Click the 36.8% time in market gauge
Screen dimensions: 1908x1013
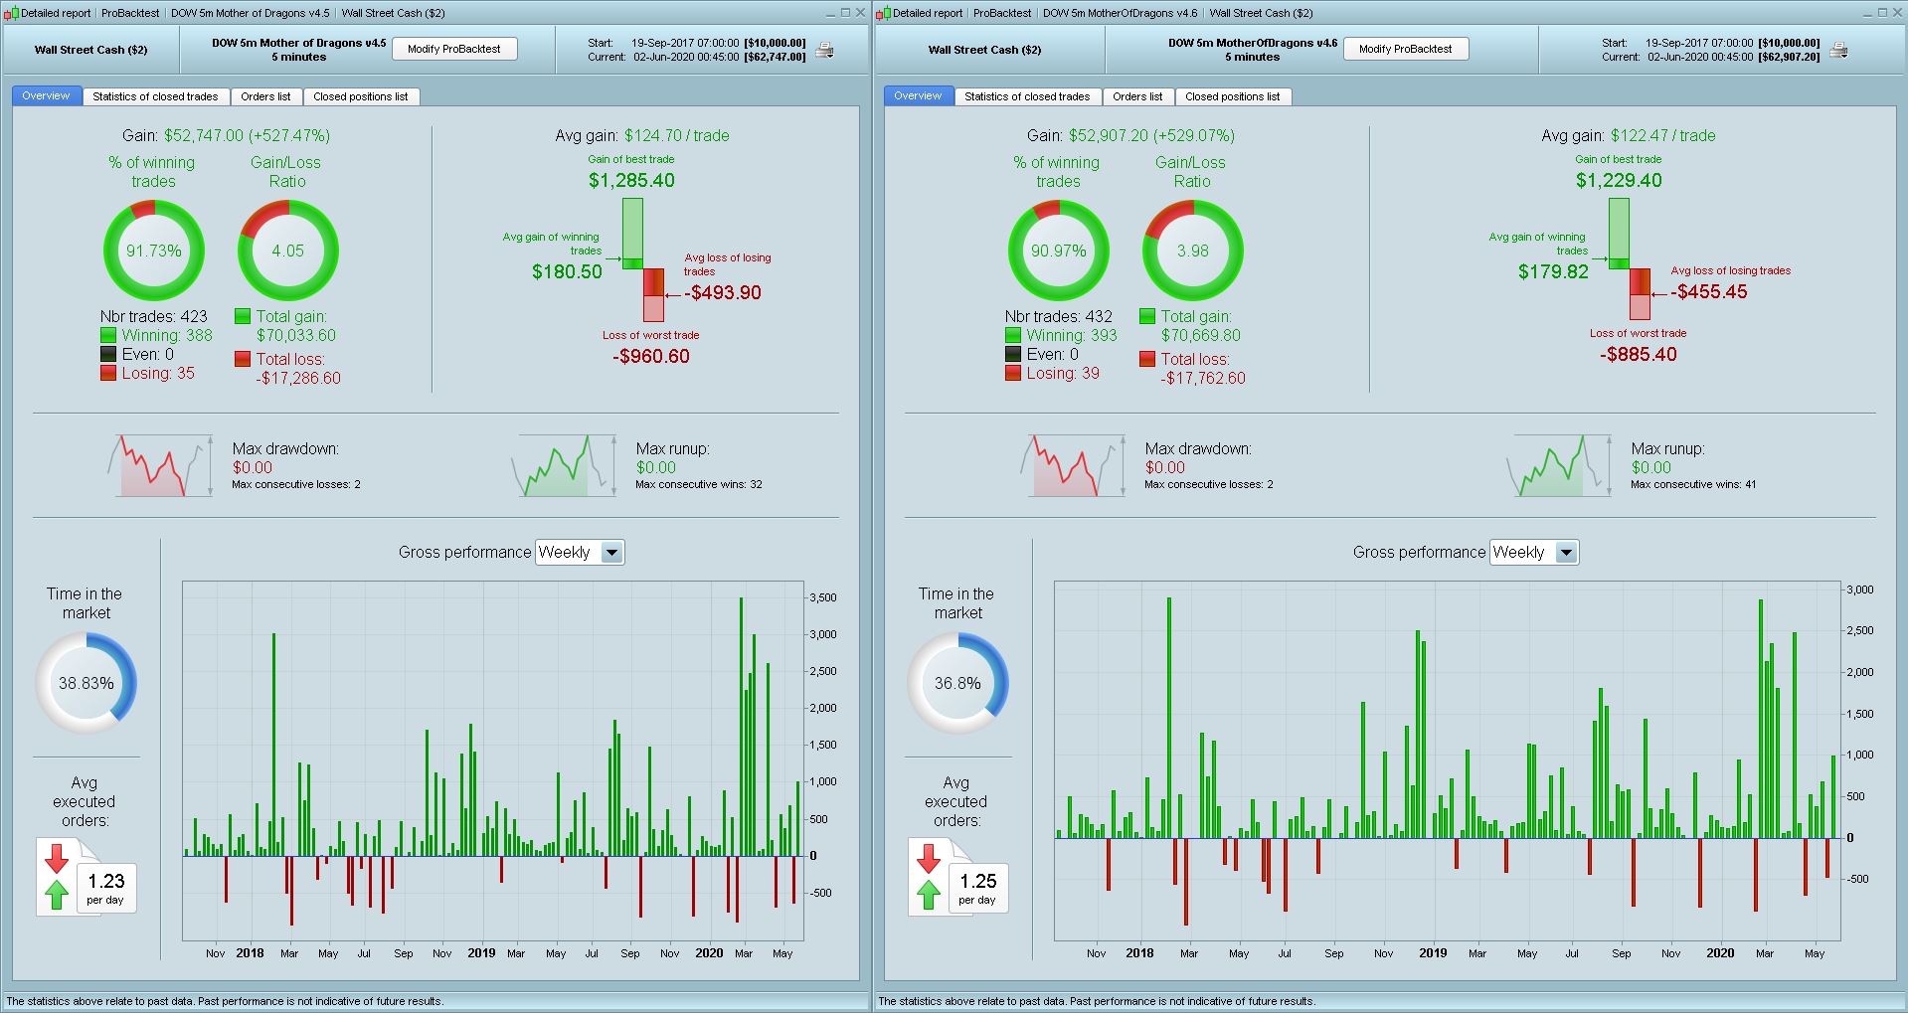click(957, 683)
